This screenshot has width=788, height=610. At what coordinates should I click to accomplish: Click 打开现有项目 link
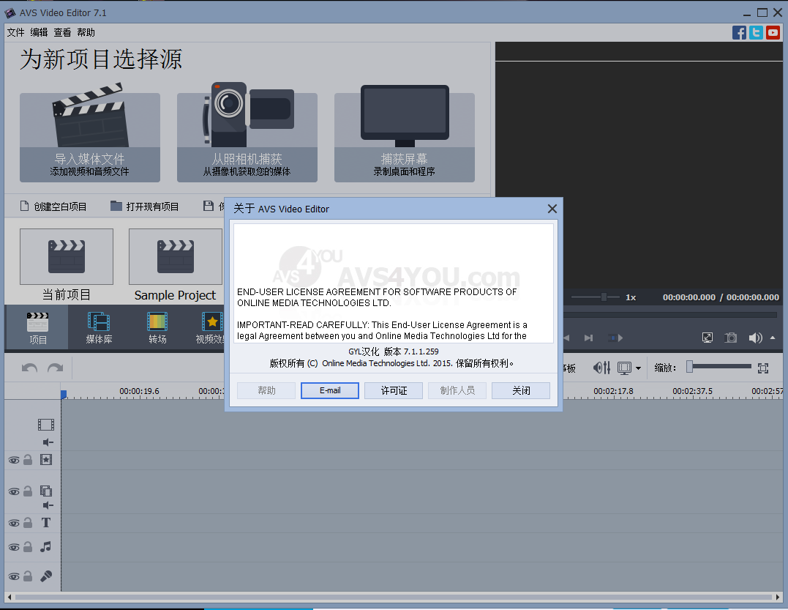[145, 207]
